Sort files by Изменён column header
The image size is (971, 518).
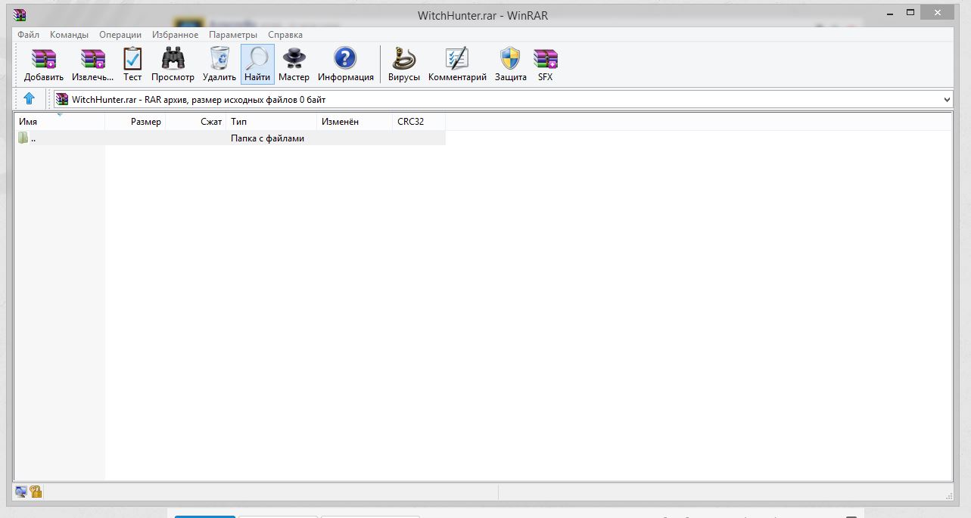(x=355, y=121)
